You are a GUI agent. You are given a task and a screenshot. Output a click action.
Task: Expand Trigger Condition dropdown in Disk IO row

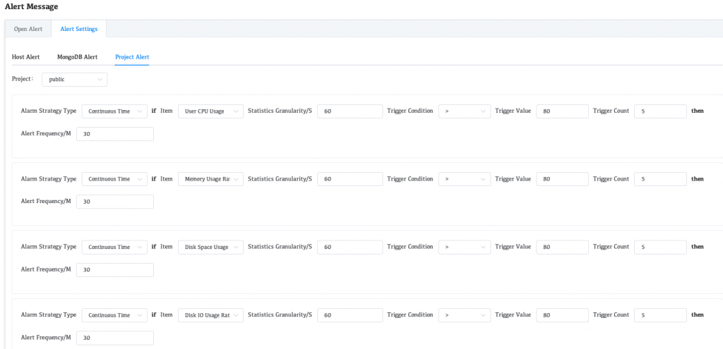click(464, 315)
